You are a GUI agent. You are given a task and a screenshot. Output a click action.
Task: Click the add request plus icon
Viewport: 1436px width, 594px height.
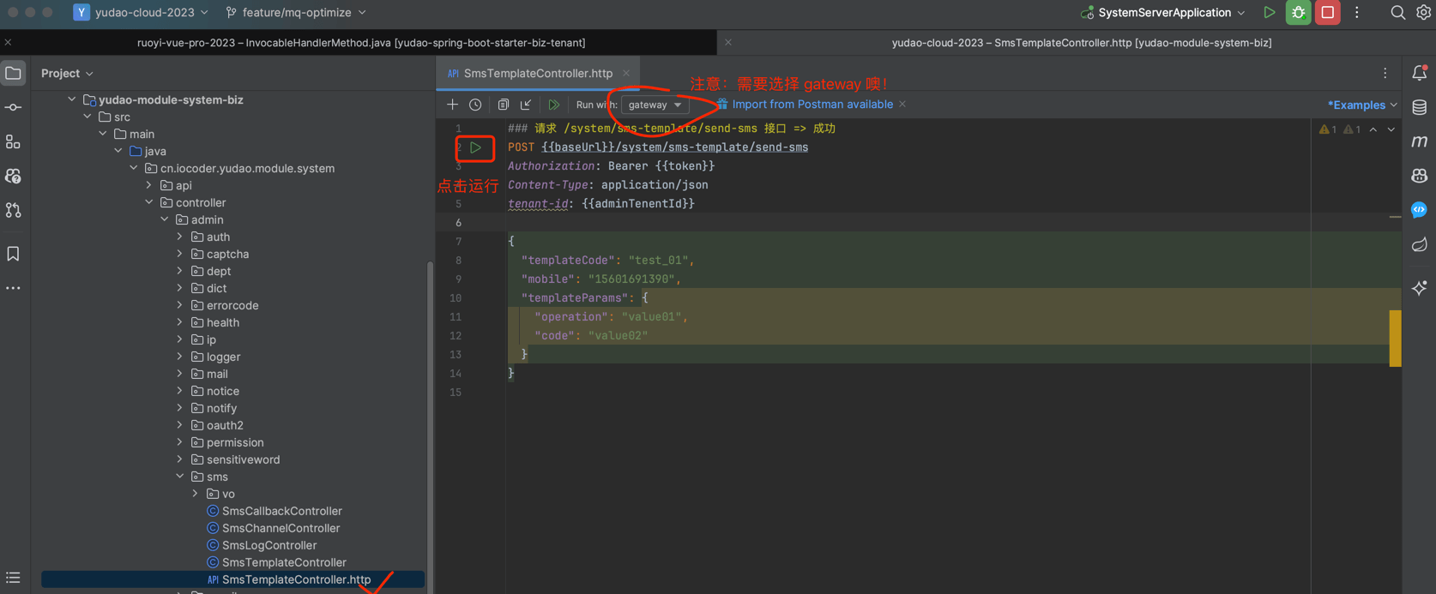[x=452, y=105]
